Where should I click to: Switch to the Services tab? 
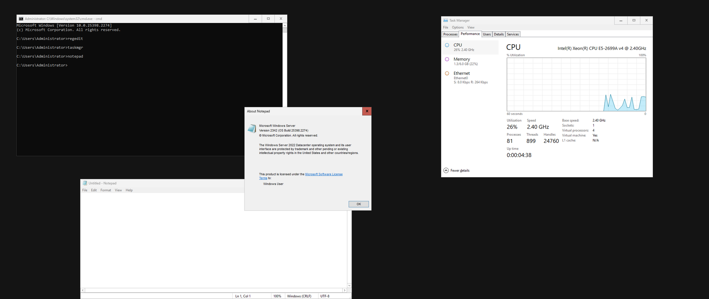512,34
